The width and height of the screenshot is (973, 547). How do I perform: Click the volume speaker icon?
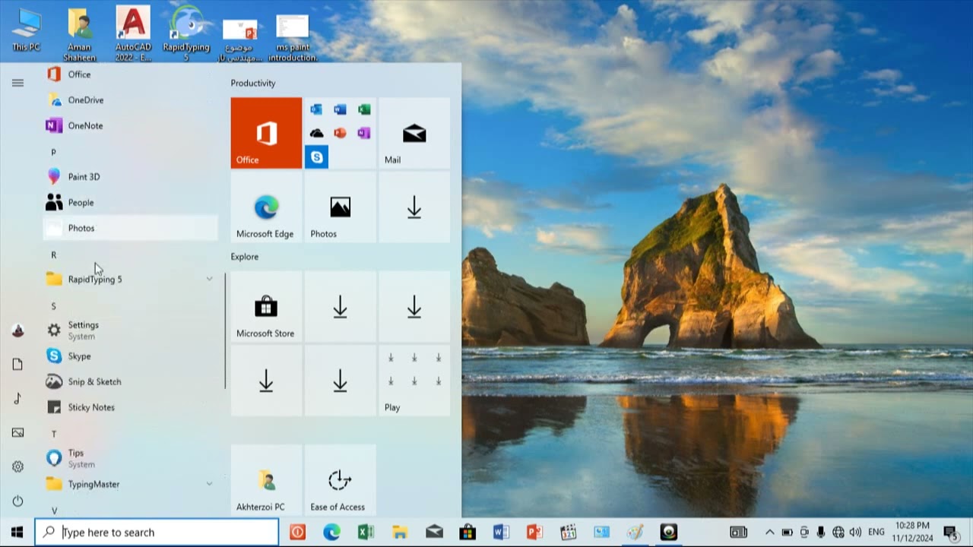tap(855, 533)
